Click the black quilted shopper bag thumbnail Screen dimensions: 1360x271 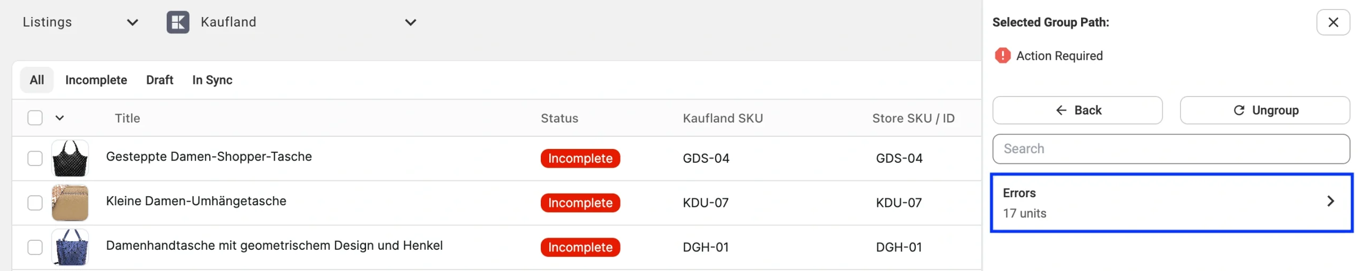point(70,158)
